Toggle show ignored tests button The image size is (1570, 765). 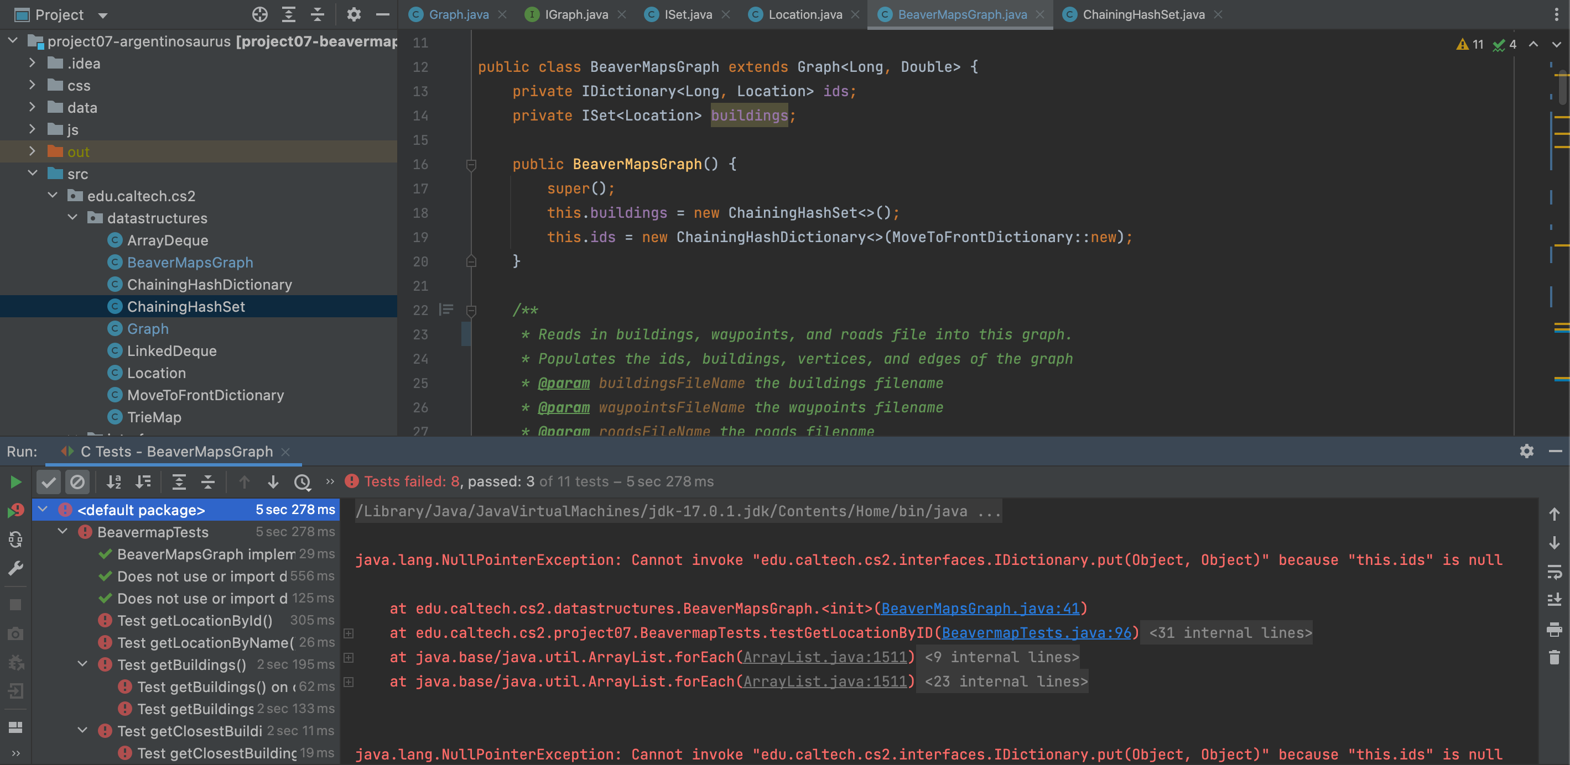[x=77, y=482]
